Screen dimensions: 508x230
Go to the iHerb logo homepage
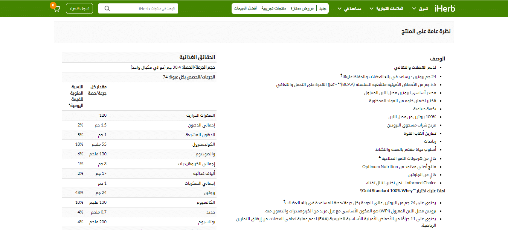[x=445, y=8]
